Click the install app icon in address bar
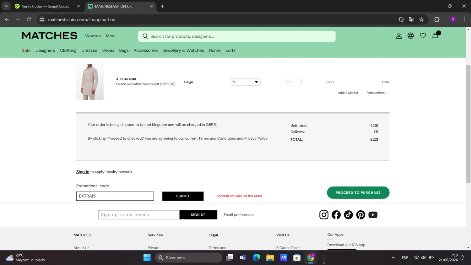The width and height of the screenshot is (471, 265). (402, 19)
